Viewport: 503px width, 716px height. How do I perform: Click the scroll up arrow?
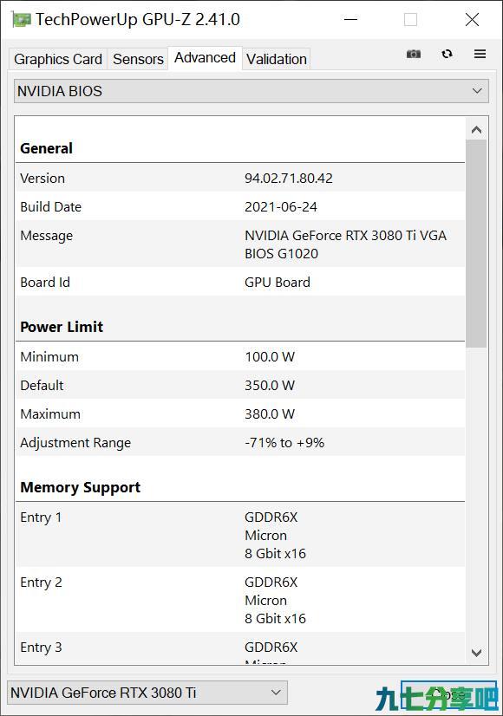(476, 130)
